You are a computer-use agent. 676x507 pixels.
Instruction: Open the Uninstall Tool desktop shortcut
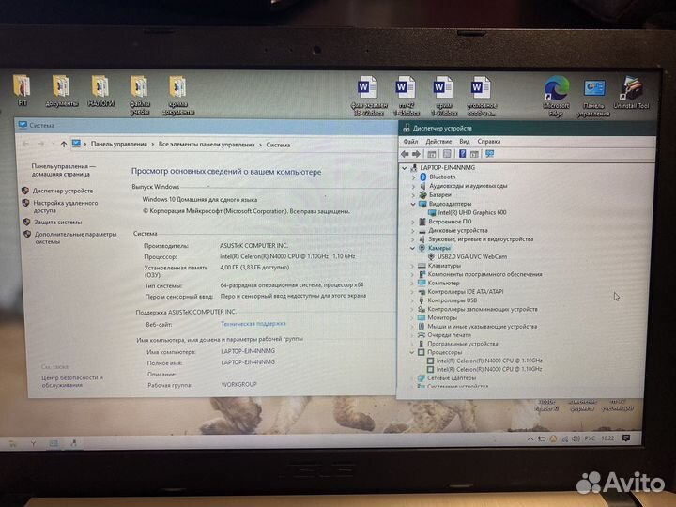click(631, 93)
